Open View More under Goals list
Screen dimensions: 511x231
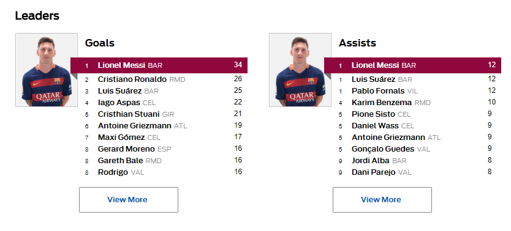tap(129, 200)
